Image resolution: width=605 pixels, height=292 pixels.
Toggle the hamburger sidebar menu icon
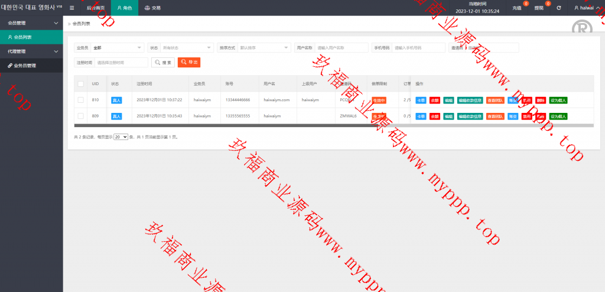[x=72, y=8]
